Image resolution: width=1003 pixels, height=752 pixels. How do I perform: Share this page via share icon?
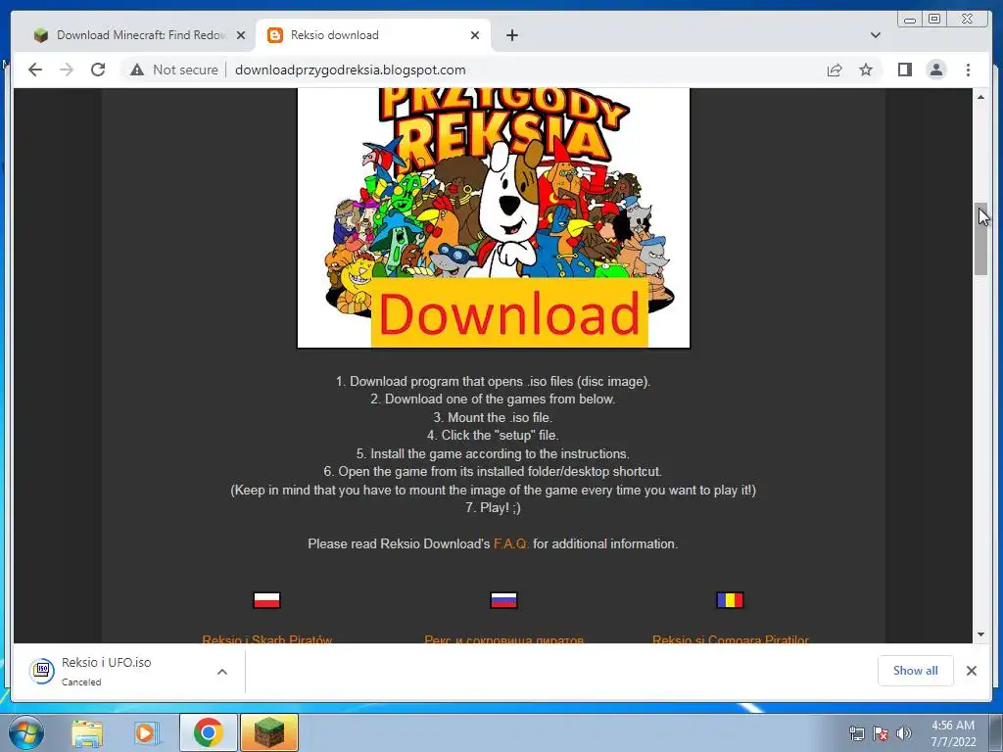tap(835, 70)
